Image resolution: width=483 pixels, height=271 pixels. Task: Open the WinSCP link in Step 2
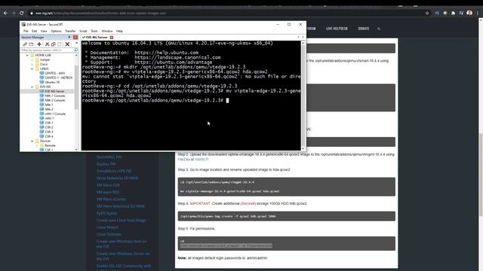(x=202, y=160)
